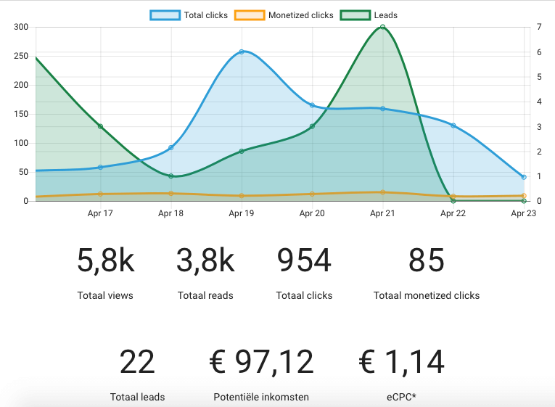Click the € 1,14 eCPC value
Image resolution: width=555 pixels, height=407 pixels.
point(401,362)
